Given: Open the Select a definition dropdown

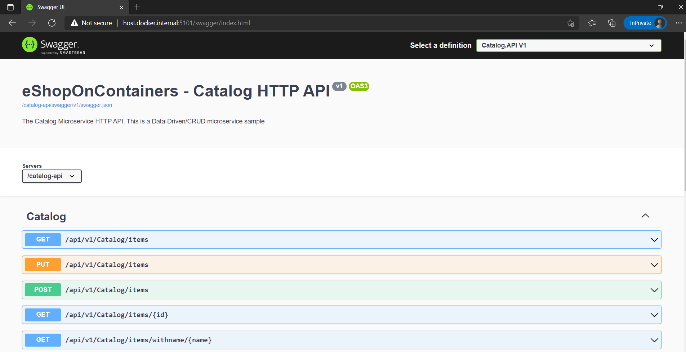Looking at the screenshot, I should coord(569,45).
